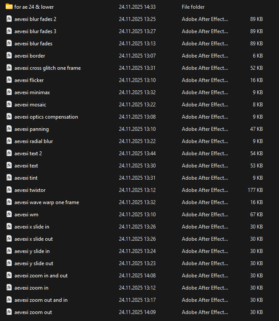Select the aevexi blur fades 2 file
This screenshot has width=279, height=321.
pos(35,19)
